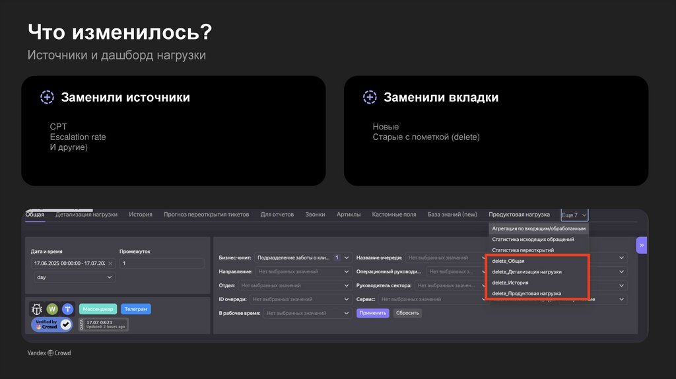
Task: Open the ID очереди dropdown
Action: pos(300,299)
